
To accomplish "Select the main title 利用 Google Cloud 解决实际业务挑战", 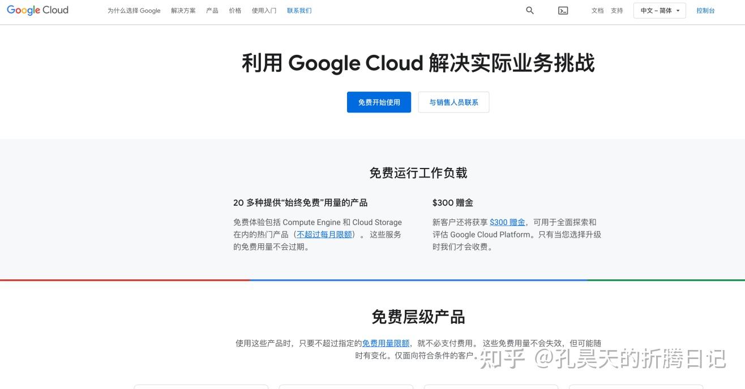I will tap(418, 63).
